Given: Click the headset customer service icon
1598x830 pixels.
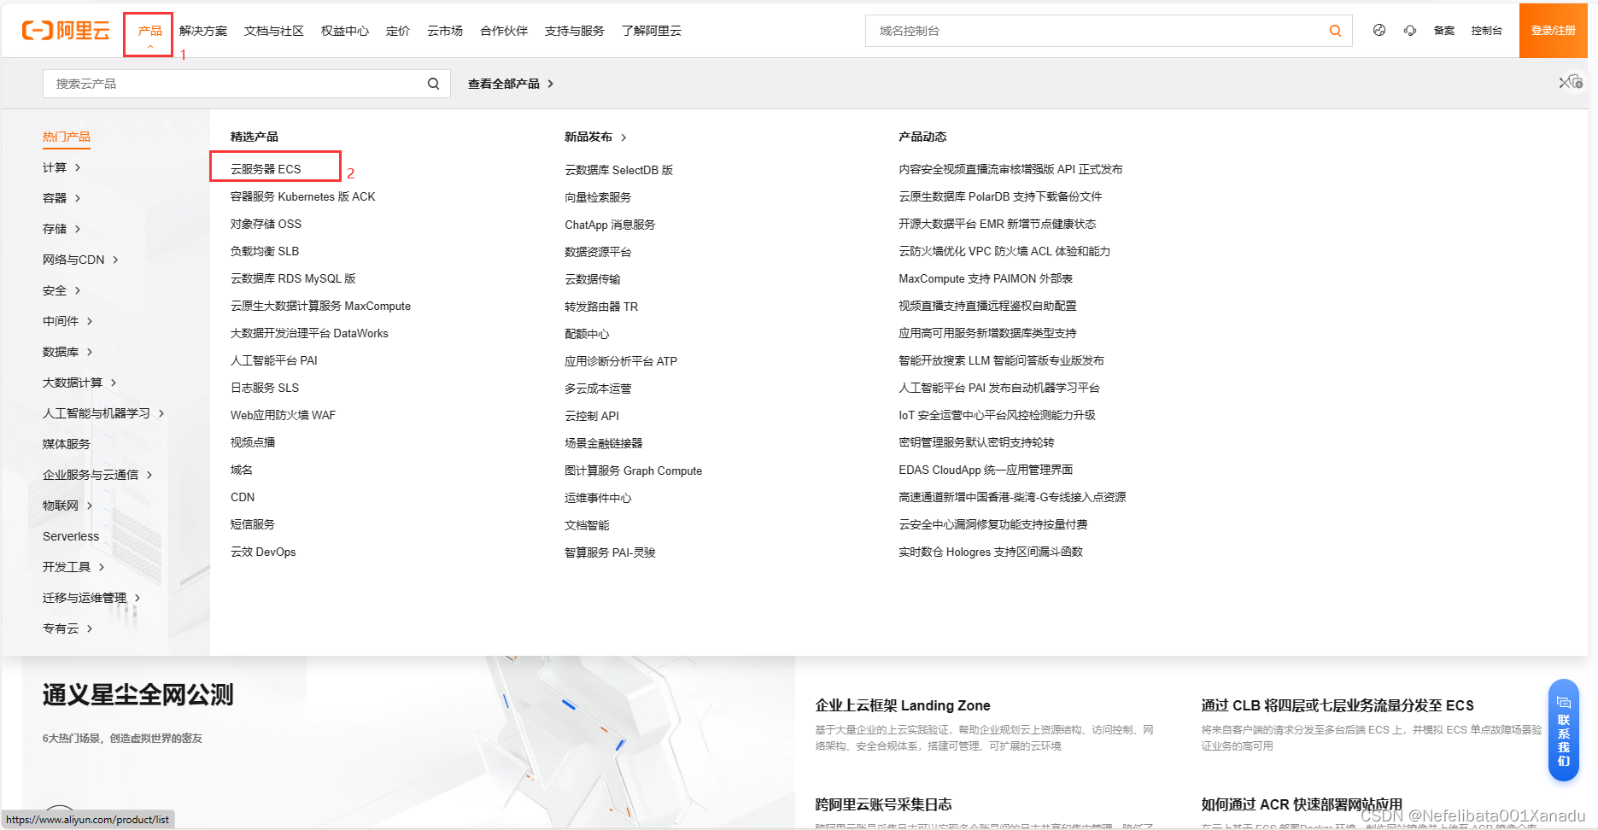Looking at the screenshot, I should (x=1409, y=31).
